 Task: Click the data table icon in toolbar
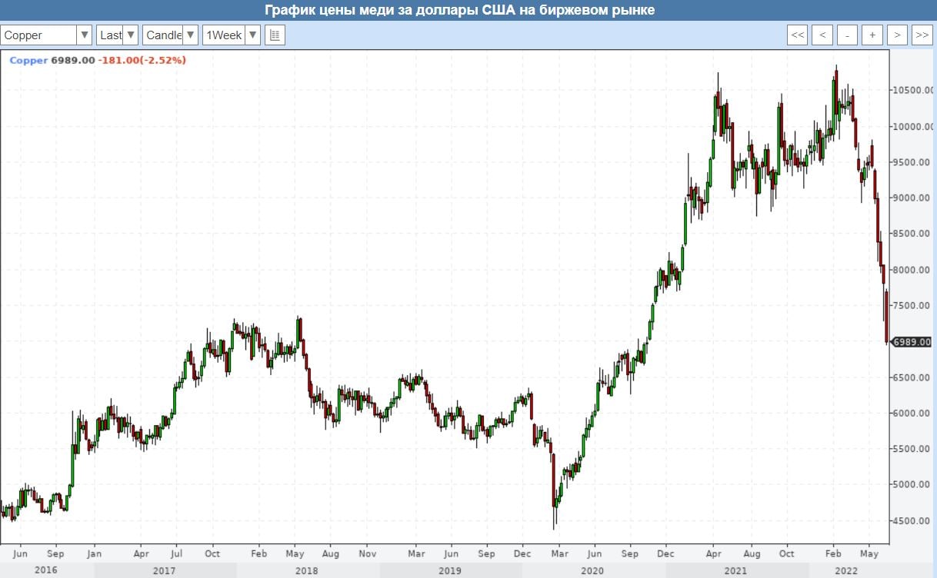coord(275,35)
